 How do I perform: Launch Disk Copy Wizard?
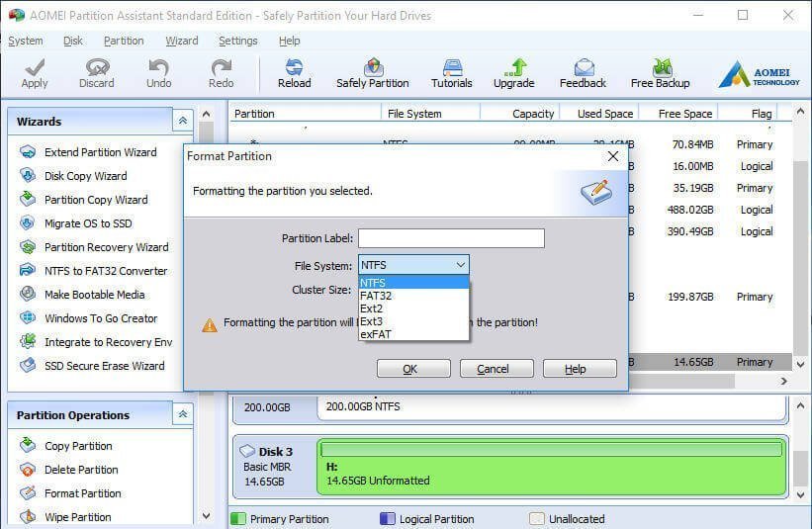pos(73,176)
